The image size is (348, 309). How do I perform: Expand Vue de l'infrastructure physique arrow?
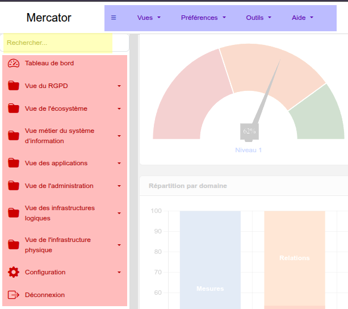(119, 245)
